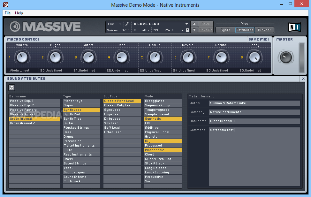The height and width of the screenshot is (197, 311).
Task: Select Massive Exp. 1 bank
Action: coord(34,101)
